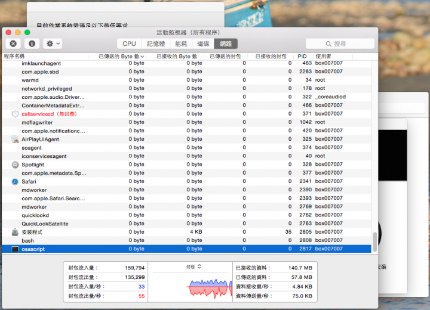430x310 pixels.
Task: Select the mdworker process with PID 2390
Action: pyautogui.click(x=186, y=190)
